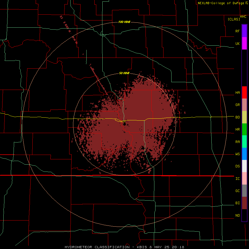
Task: Click the [CLAS] label
Action: click(x=234, y=19)
